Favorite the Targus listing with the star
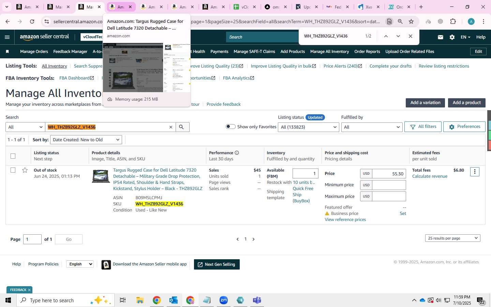The width and height of the screenshot is (491, 307). pos(25,170)
